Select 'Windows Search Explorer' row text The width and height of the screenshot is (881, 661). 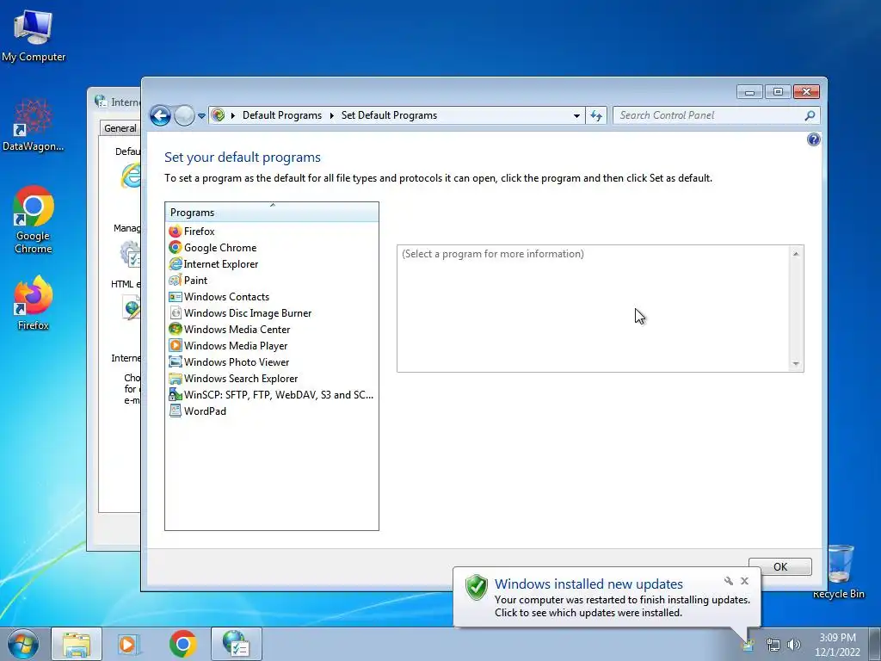pos(241,379)
